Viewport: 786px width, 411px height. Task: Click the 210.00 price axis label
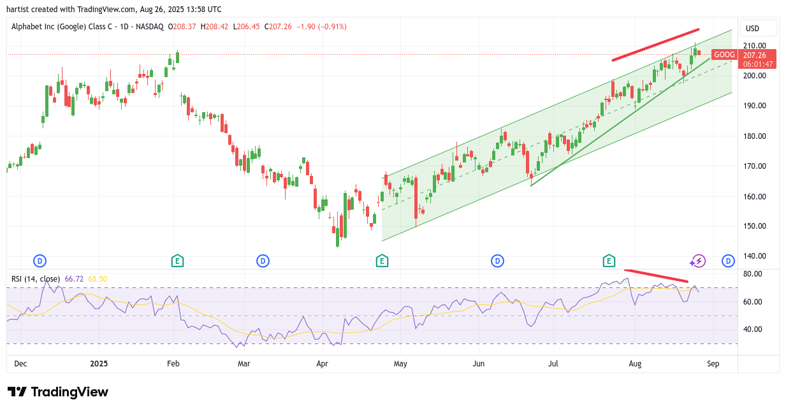pos(755,46)
